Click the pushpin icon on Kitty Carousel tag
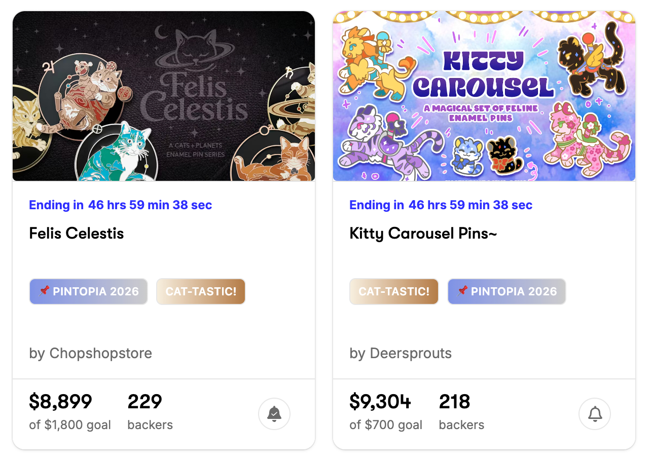 (462, 291)
